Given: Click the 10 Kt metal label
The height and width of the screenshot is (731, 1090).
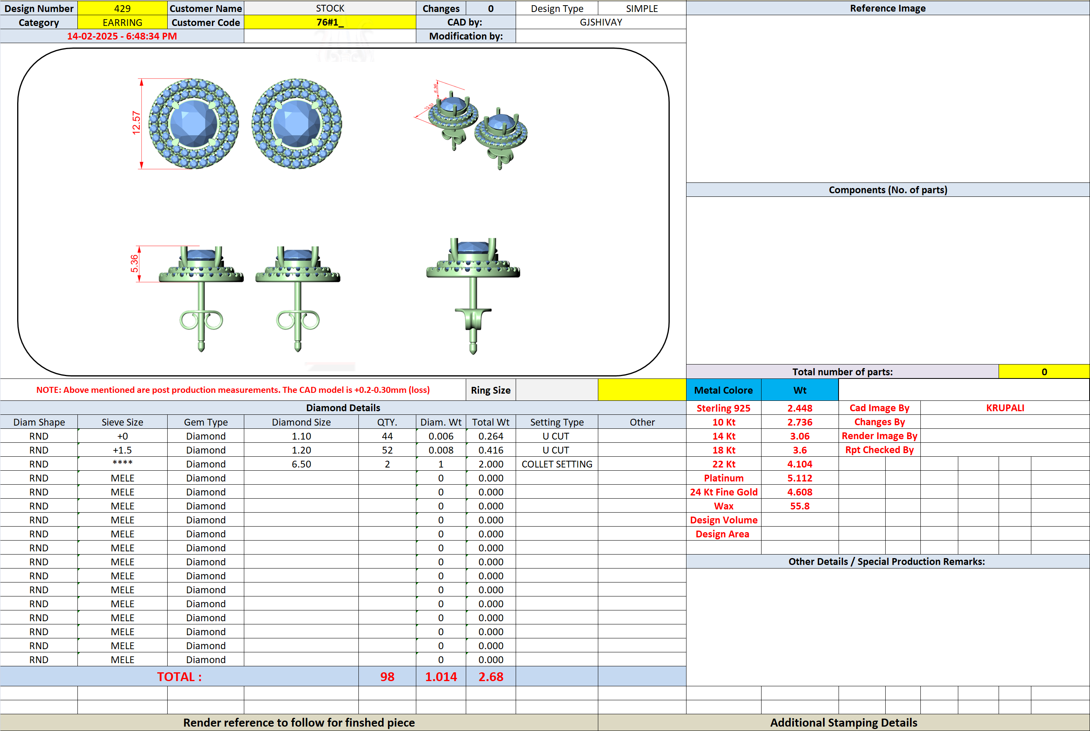Looking at the screenshot, I should coord(723,422).
